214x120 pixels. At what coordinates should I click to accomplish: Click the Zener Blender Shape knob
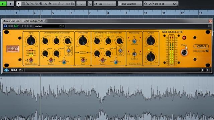pyautogui.click(x=97, y=53)
